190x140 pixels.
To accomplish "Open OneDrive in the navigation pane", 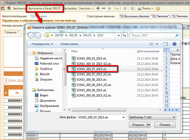I will [x=46, y=69].
